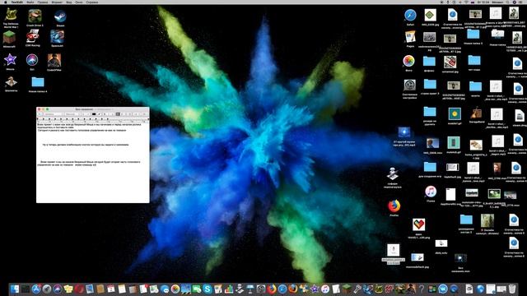Open the Правка menu
The width and height of the screenshot is (527, 296).
pos(43,2)
